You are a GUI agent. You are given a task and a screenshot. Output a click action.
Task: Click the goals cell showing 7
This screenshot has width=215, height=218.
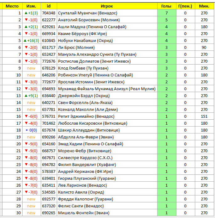[167, 13]
